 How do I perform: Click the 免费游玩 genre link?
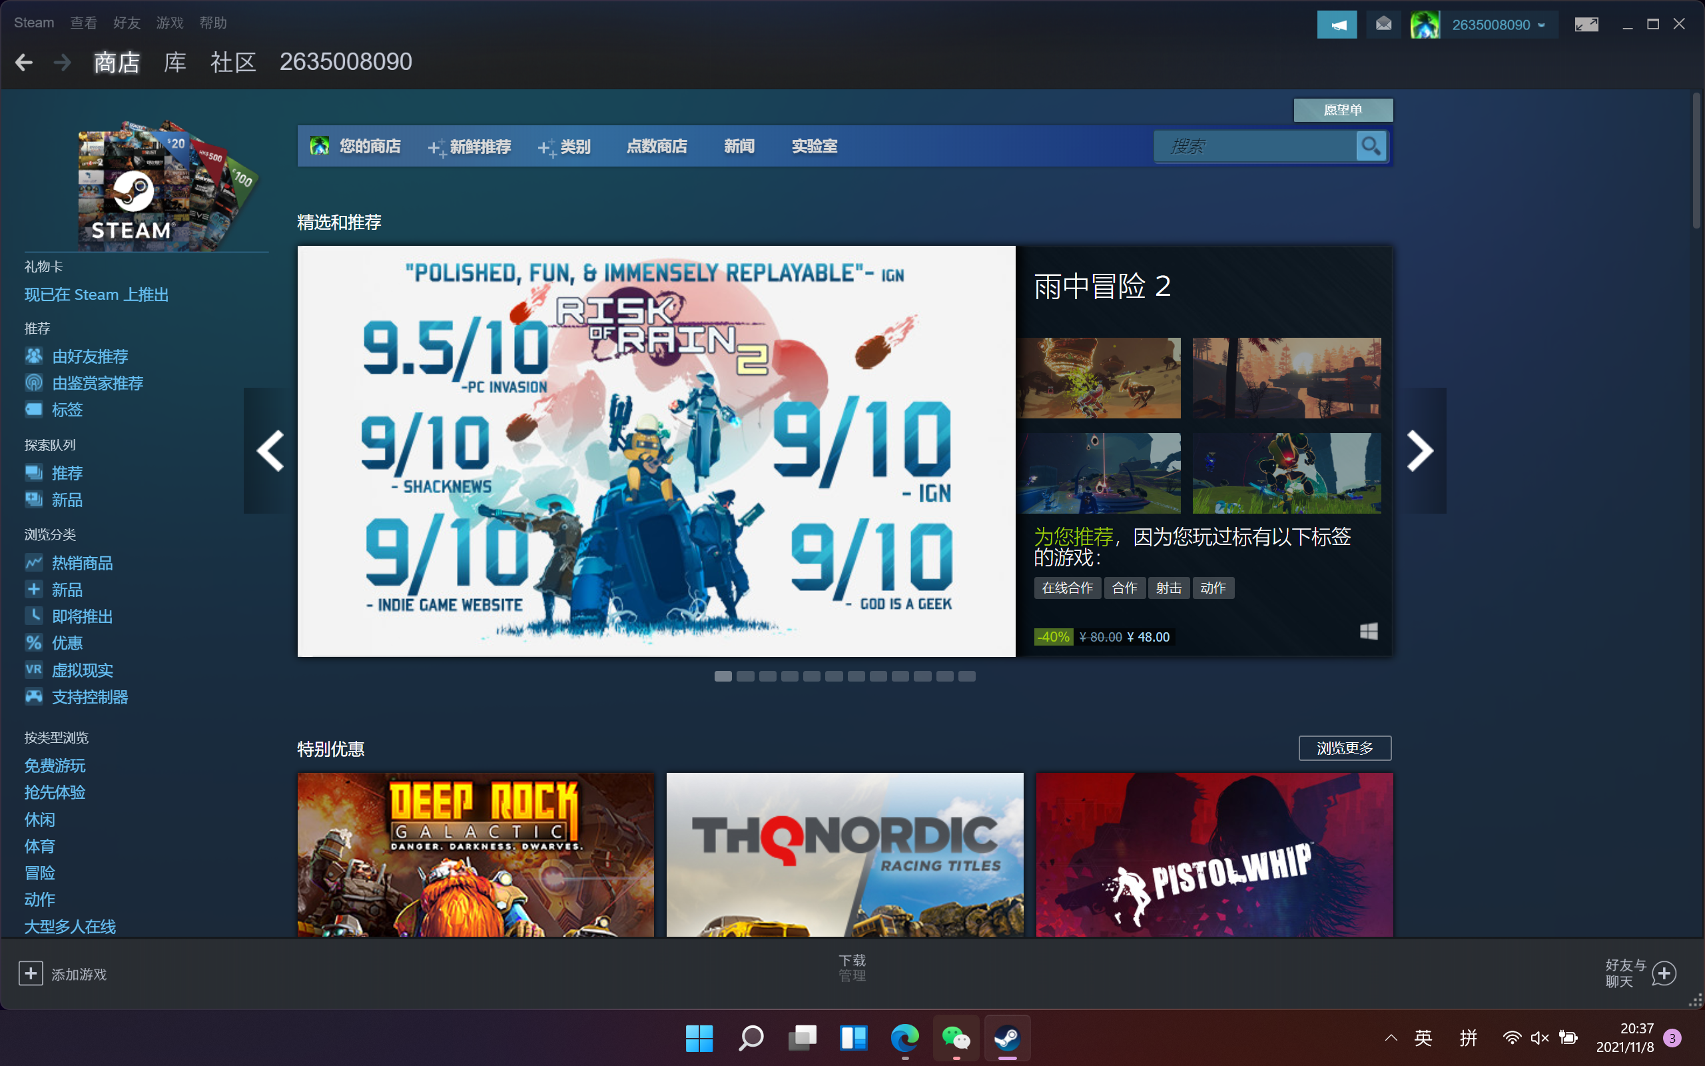(x=55, y=766)
